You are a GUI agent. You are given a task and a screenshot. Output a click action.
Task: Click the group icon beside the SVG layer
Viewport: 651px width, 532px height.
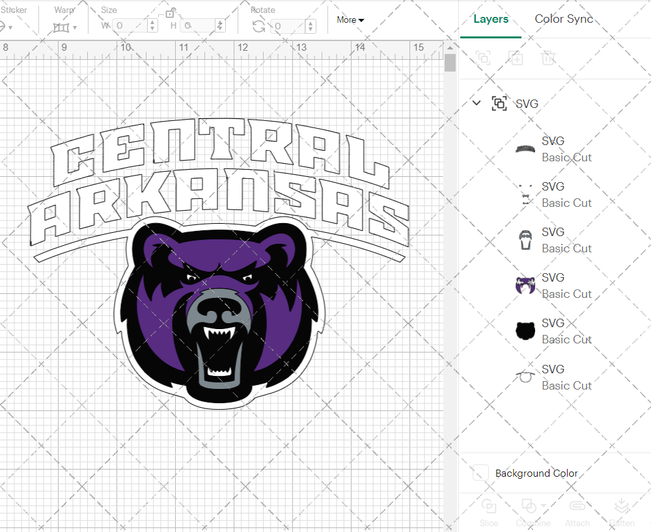coord(499,103)
